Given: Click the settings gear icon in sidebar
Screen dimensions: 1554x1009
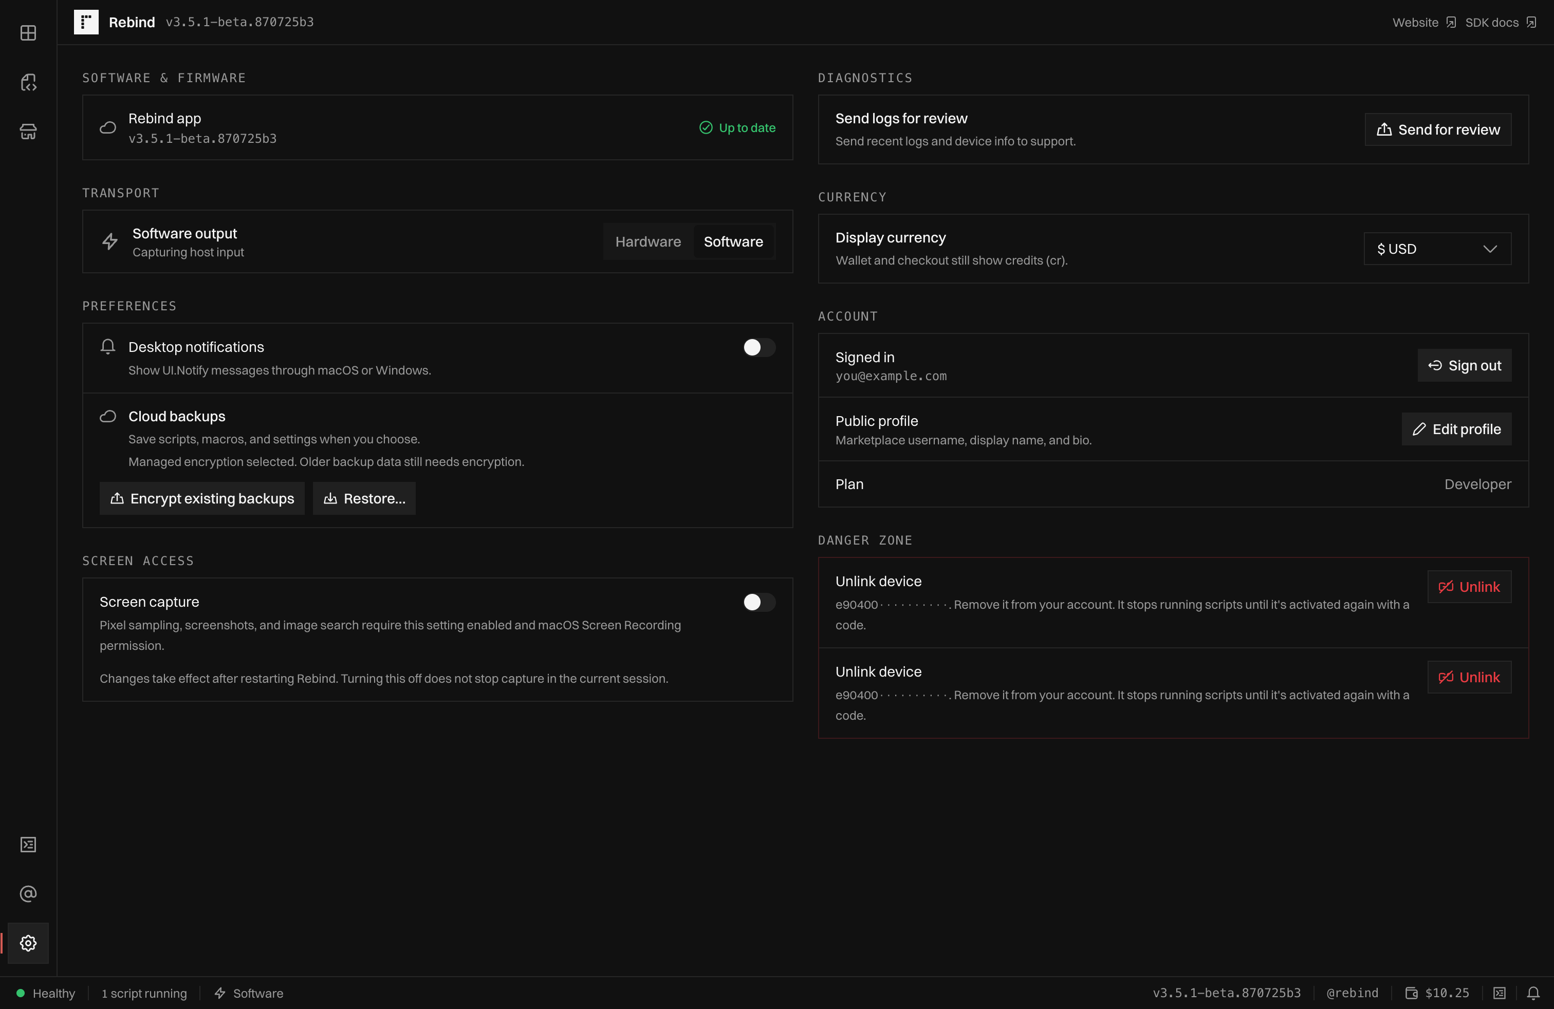Looking at the screenshot, I should (x=28, y=943).
